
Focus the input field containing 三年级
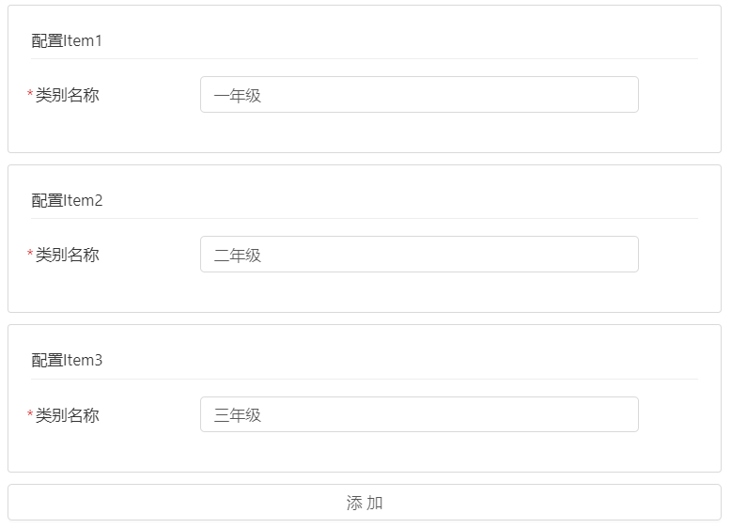pos(419,414)
